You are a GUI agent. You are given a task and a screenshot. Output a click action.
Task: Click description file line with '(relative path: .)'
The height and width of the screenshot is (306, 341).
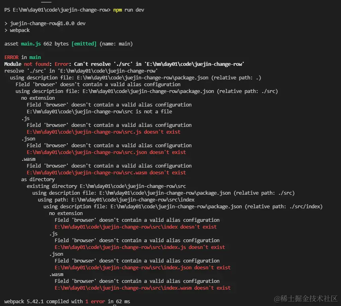pos(136,78)
